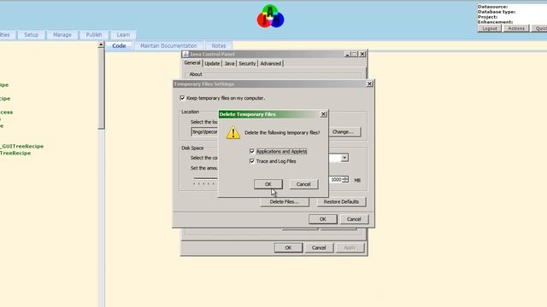Click the Actions button
547x307 pixels.
coord(516,28)
